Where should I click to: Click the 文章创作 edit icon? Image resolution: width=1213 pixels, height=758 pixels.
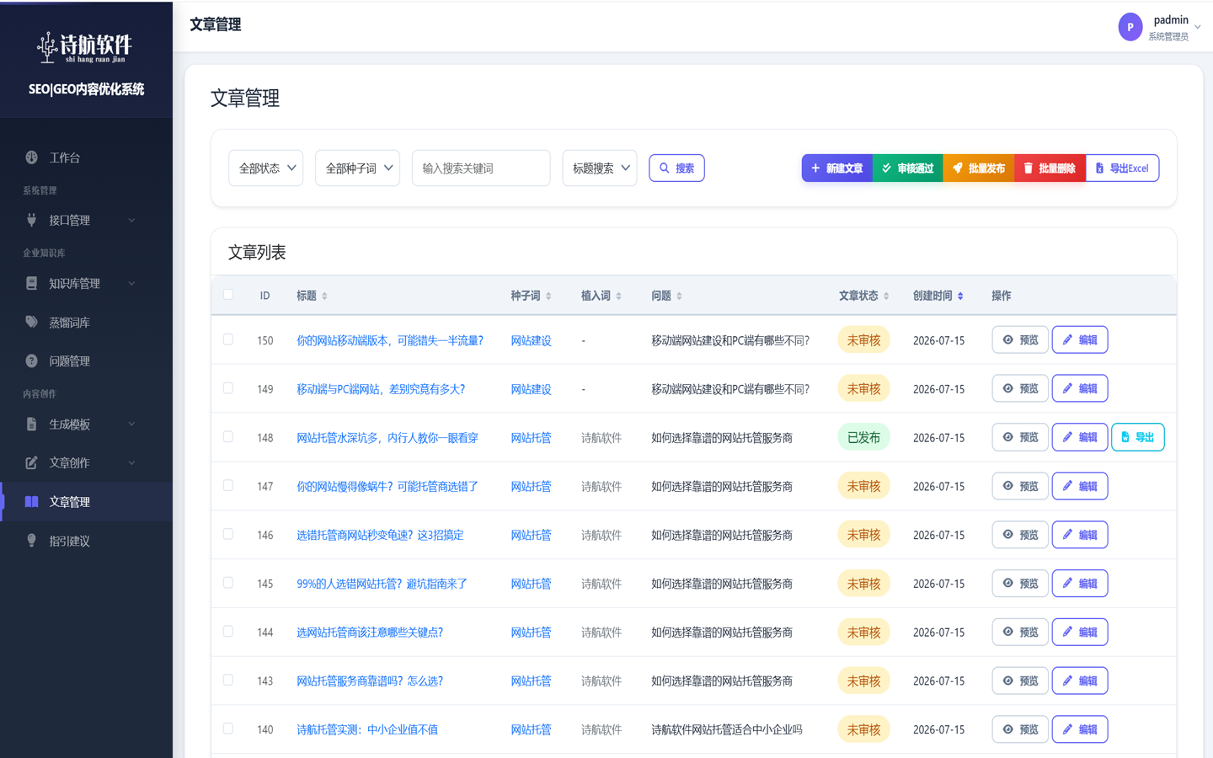coord(31,462)
